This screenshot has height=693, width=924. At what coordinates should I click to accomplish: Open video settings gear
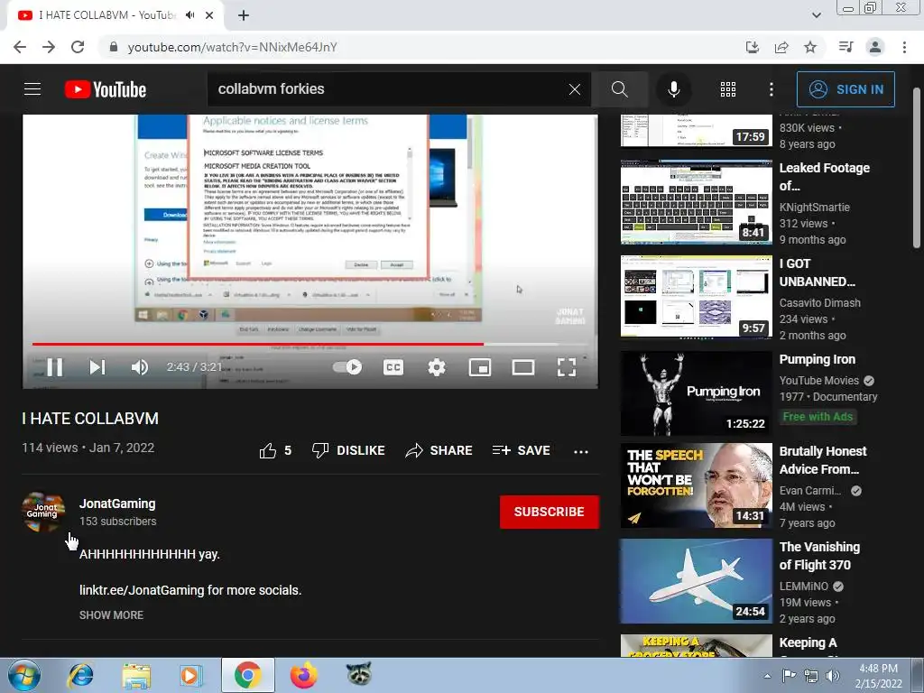tap(436, 367)
